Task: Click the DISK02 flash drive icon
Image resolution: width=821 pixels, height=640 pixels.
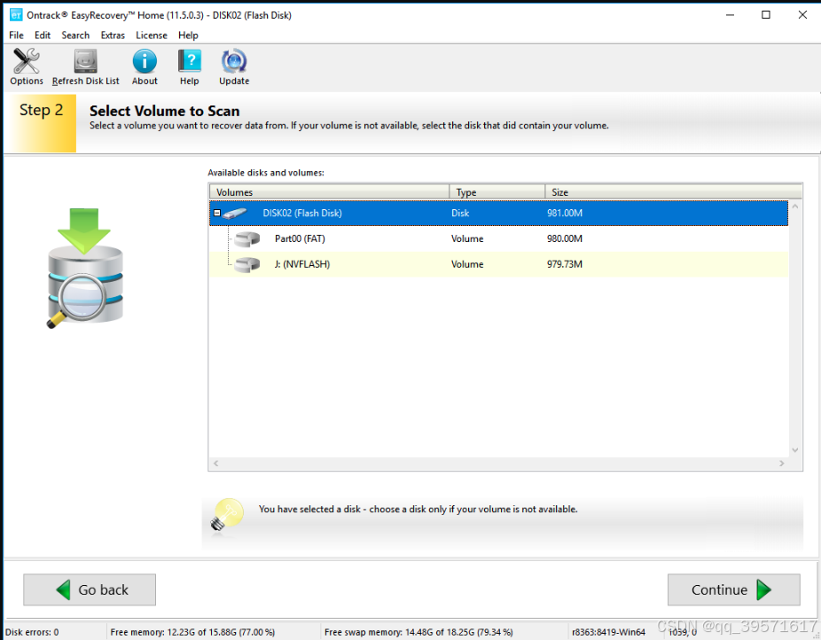Action: point(235,213)
